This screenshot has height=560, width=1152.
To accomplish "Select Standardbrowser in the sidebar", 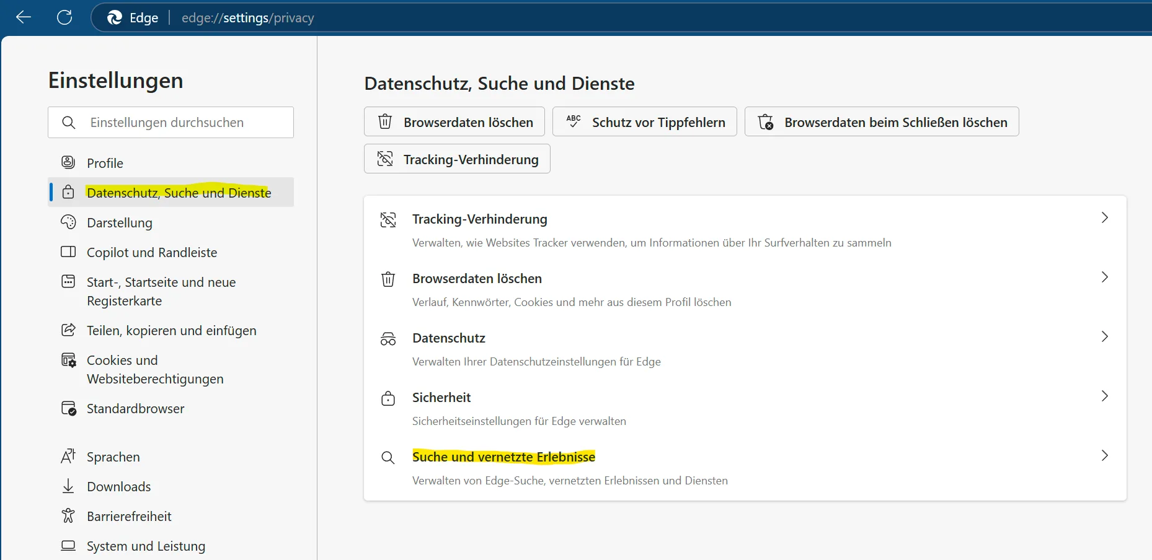I will [171, 408].
